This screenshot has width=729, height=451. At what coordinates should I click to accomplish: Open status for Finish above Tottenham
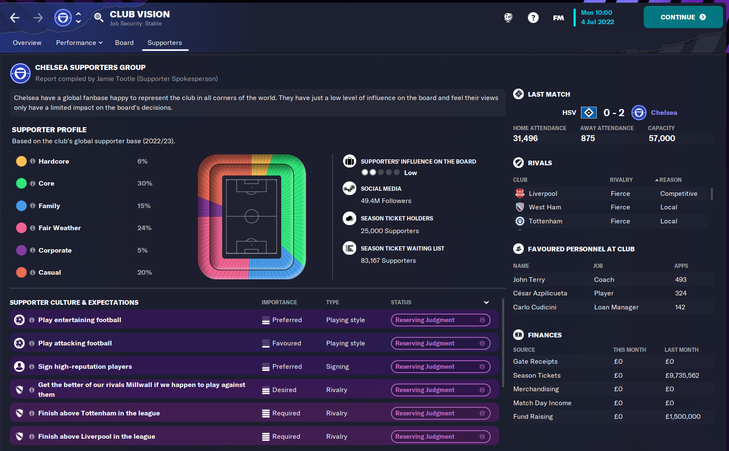pyautogui.click(x=441, y=413)
